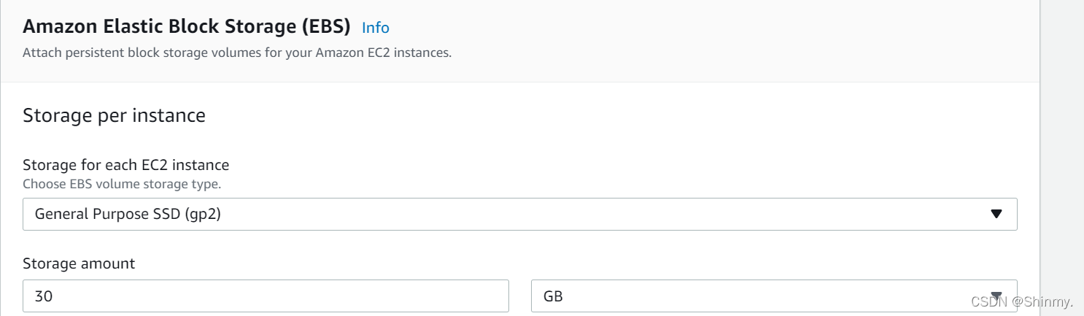Focus the Storage amount input field

(x=266, y=296)
